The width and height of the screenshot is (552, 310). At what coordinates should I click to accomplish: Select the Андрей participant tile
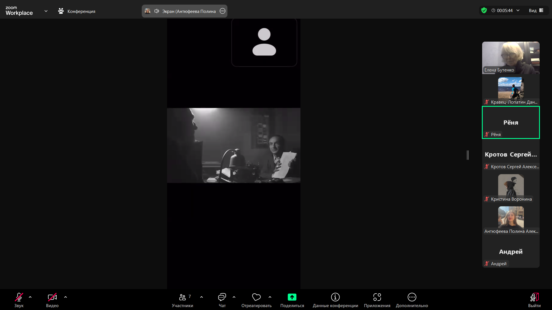pyautogui.click(x=511, y=252)
